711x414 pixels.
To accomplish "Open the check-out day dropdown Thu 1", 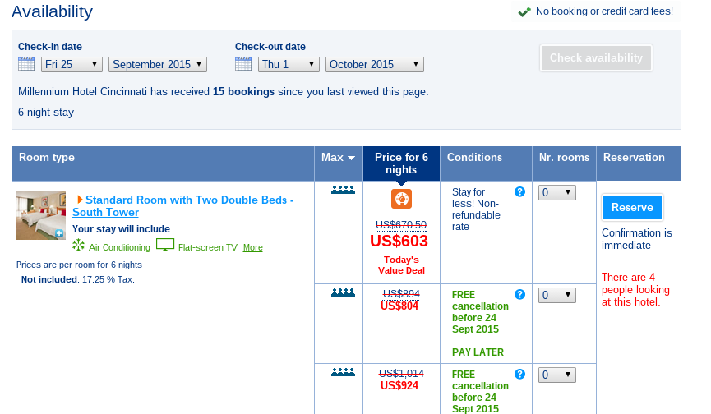I will coord(289,64).
